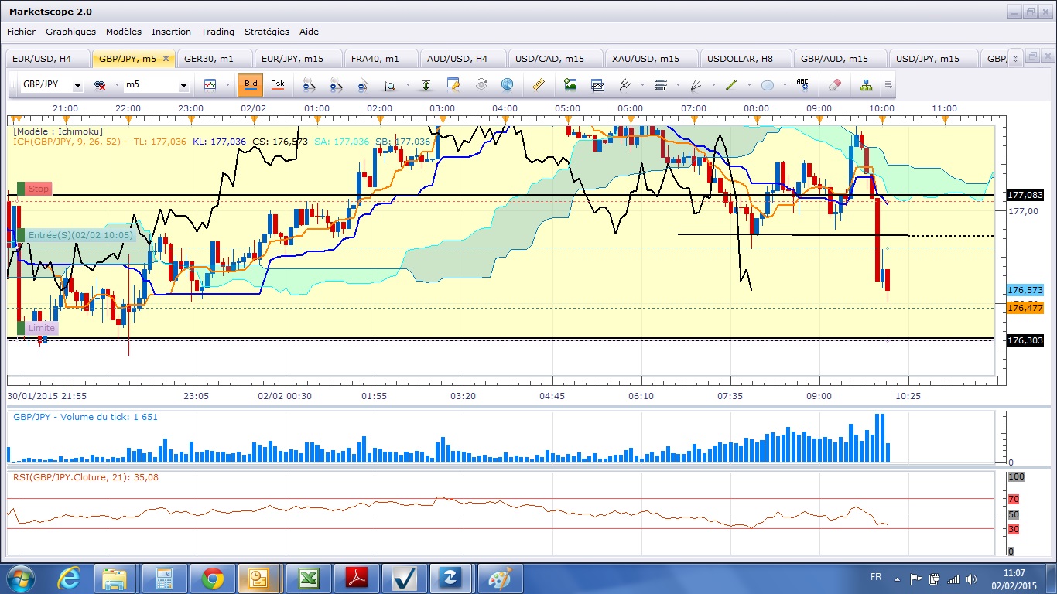Viewport: 1057px width, 594px height.
Task: Click the remove linked chart icon
Action: [100, 84]
